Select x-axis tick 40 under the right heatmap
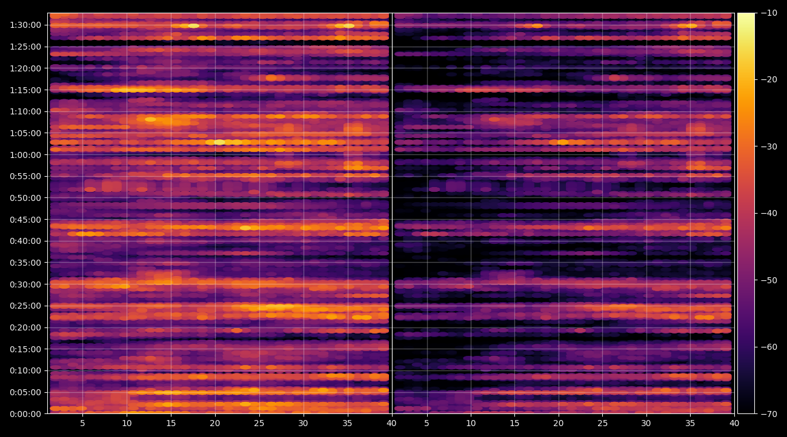 (x=734, y=424)
